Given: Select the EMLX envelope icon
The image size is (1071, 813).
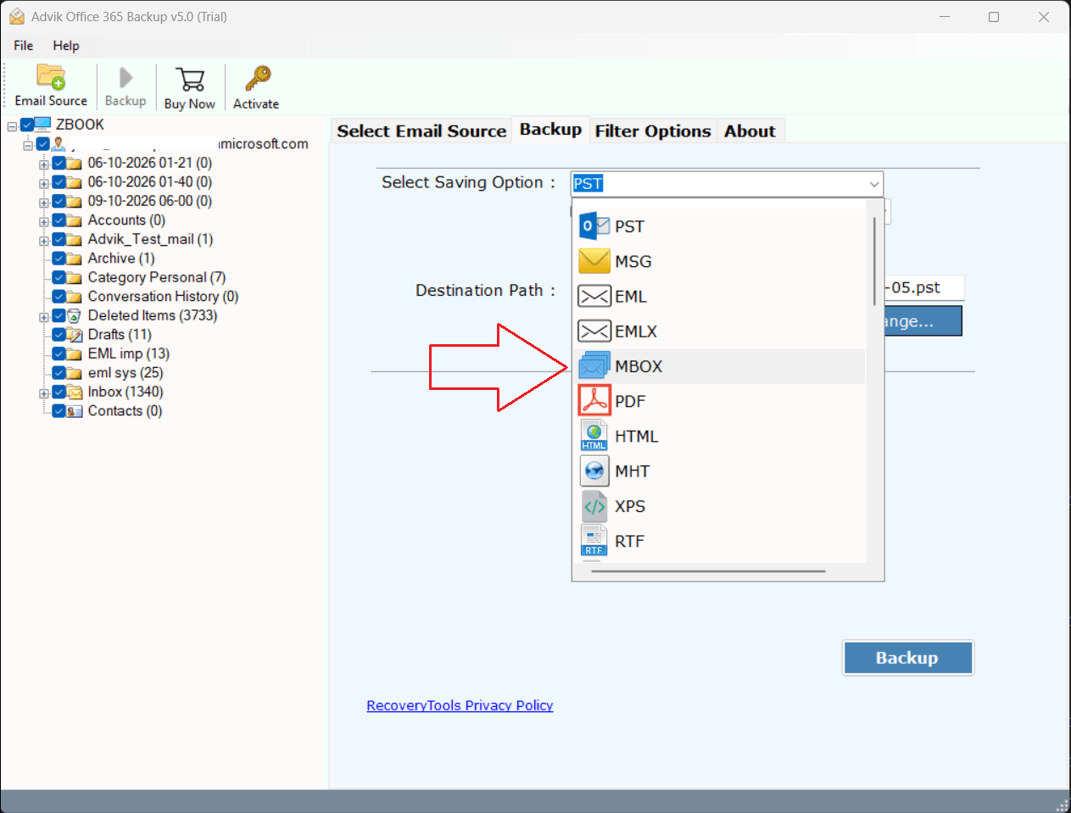Looking at the screenshot, I should click(x=594, y=331).
